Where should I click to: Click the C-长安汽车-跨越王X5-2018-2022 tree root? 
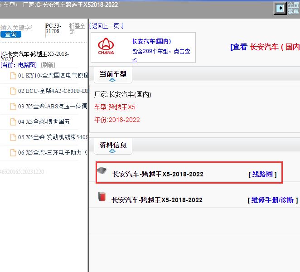[34, 56]
